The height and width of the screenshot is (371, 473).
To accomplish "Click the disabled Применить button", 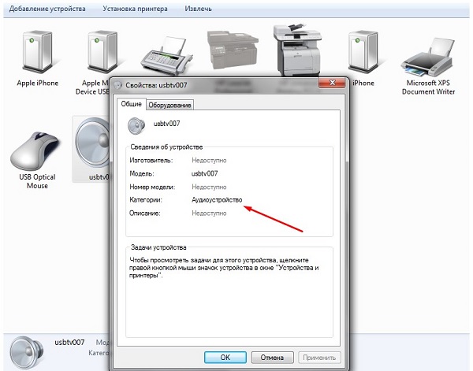I will point(319,358).
